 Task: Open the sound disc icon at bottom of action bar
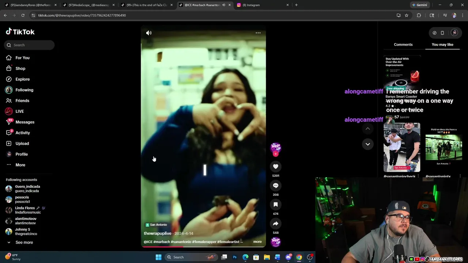pos(276,241)
